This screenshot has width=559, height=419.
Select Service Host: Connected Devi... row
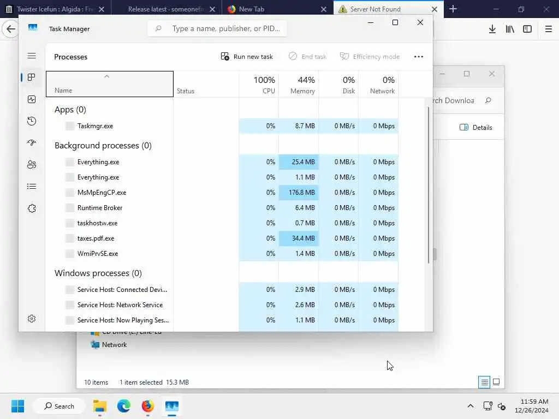[222, 290]
